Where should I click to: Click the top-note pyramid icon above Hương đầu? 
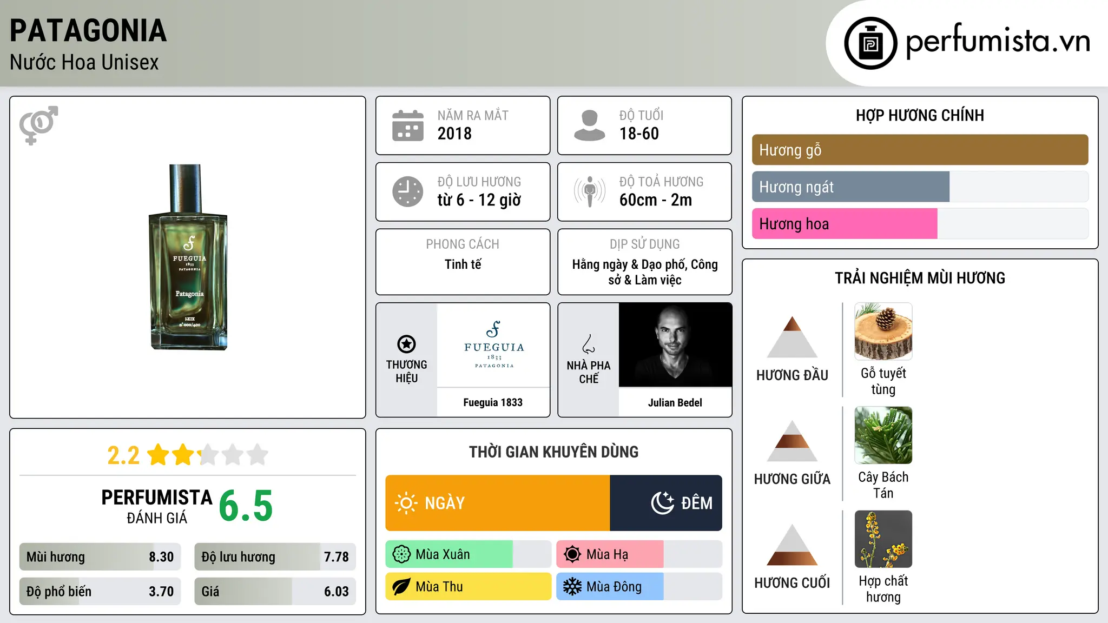pos(792,337)
